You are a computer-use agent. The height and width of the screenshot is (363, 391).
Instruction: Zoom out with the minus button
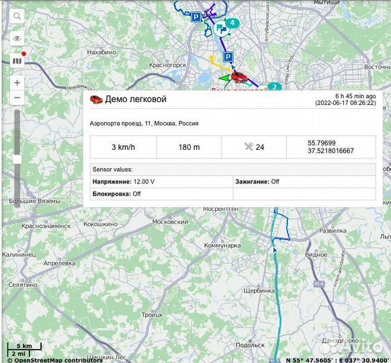(x=17, y=97)
